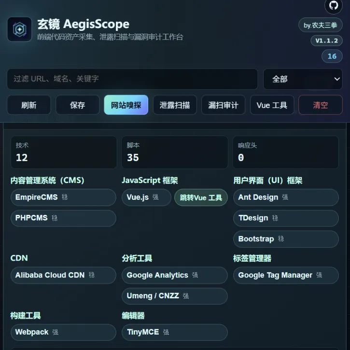Screen dimensions: 350x350
Task: Click the red 清空 clear button
Action: click(321, 105)
